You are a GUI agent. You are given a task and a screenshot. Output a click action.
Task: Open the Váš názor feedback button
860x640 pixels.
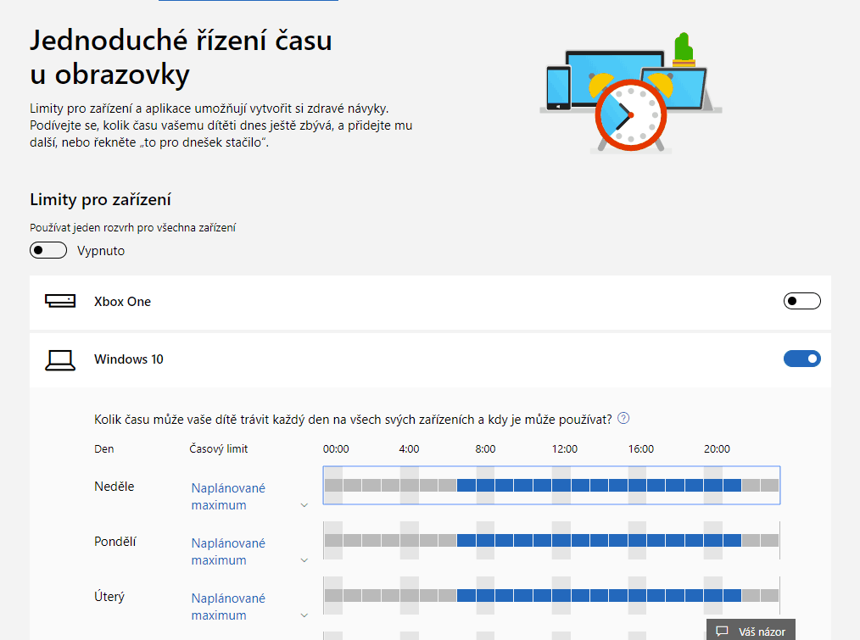coord(751,632)
